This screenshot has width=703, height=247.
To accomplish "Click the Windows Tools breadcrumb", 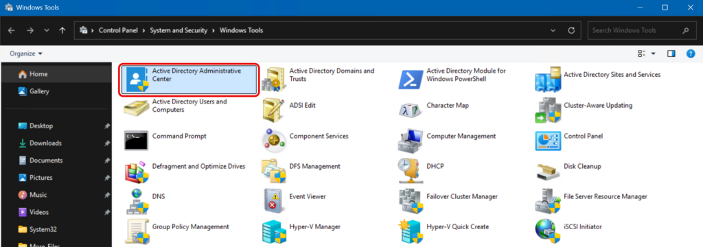I will click(x=241, y=30).
